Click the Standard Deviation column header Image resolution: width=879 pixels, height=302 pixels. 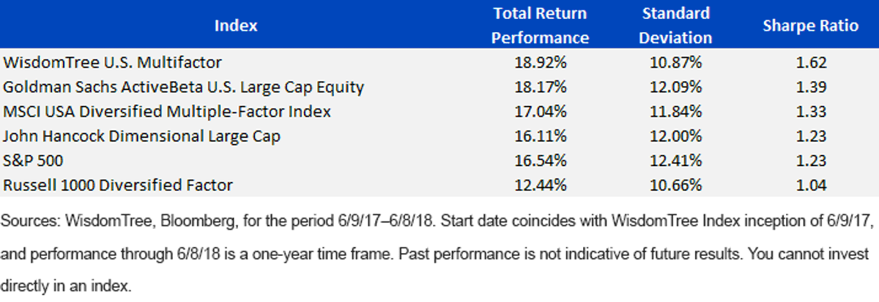675,26
